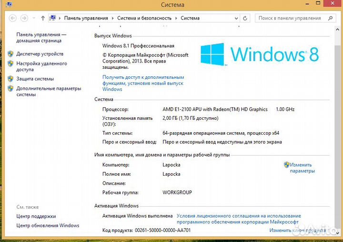Click the vertical scrollbar thumb

(x=337, y=136)
